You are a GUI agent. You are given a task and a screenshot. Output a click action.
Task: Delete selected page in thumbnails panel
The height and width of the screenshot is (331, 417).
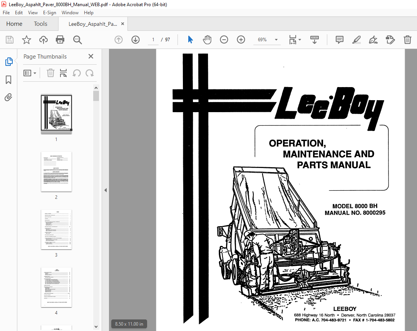pyautogui.click(x=50, y=73)
